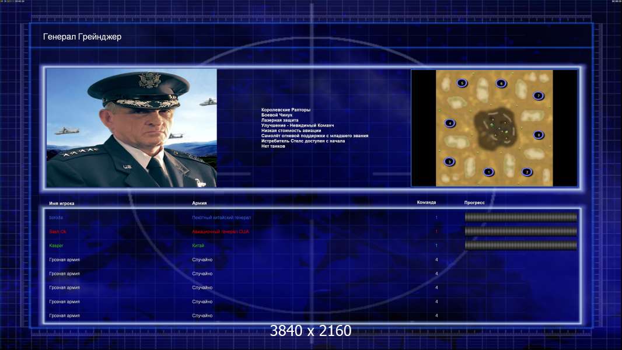Screen dimensions: 622x350
Task: Click General Granger portrait image
Action: click(132, 128)
